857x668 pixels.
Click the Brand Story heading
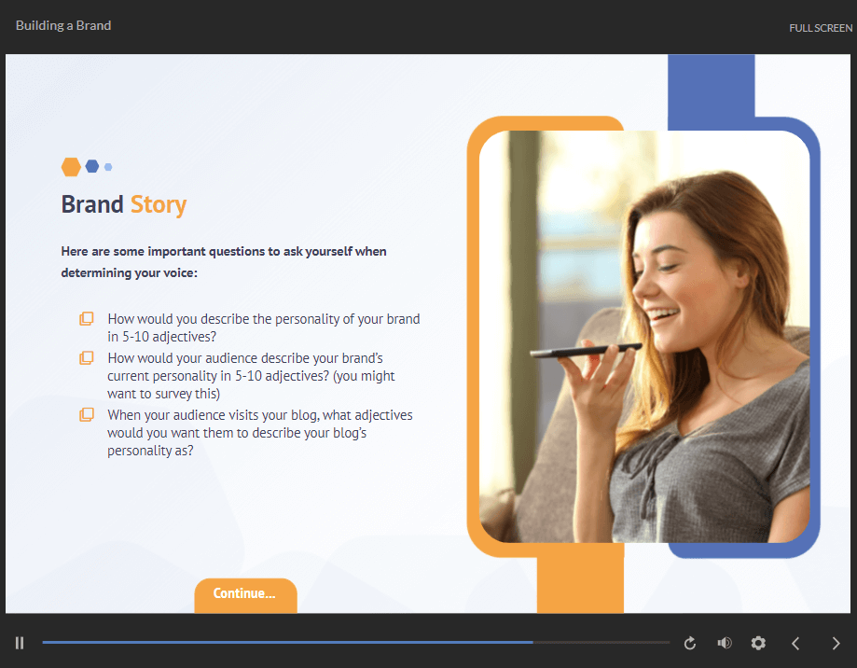tap(123, 204)
